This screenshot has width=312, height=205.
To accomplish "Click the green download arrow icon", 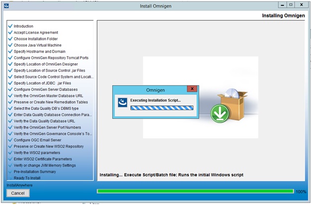I will click(220, 113).
